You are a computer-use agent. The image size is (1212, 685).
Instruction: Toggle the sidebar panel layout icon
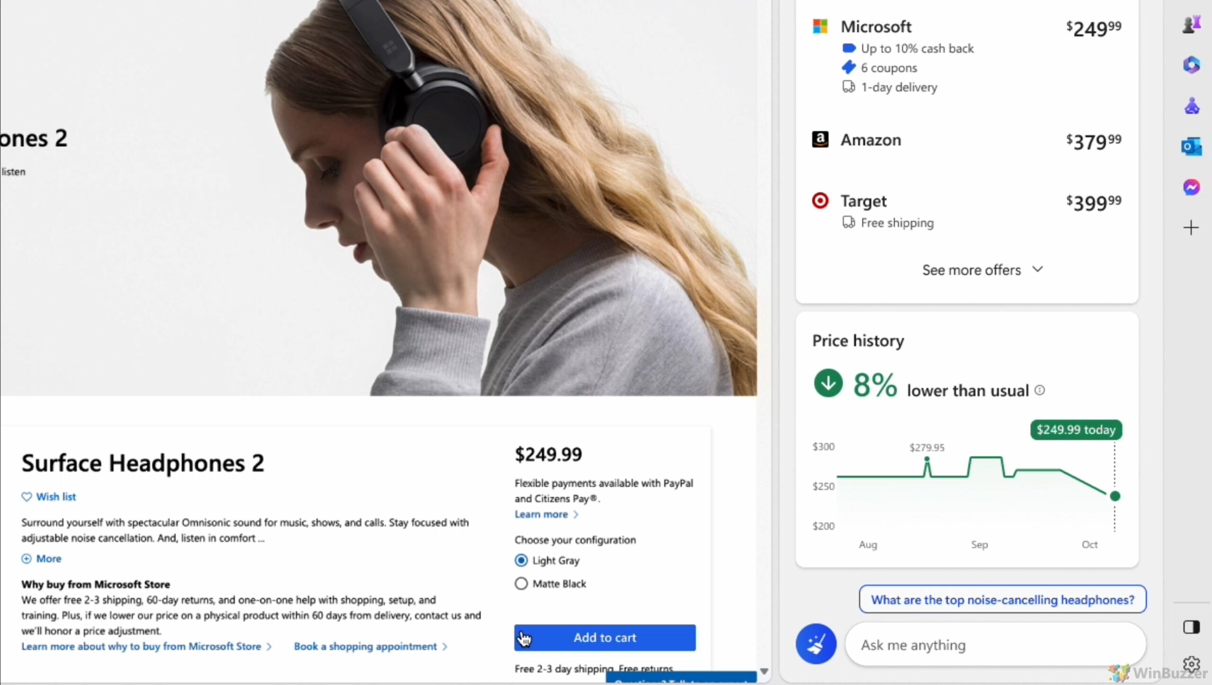[x=1191, y=627]
